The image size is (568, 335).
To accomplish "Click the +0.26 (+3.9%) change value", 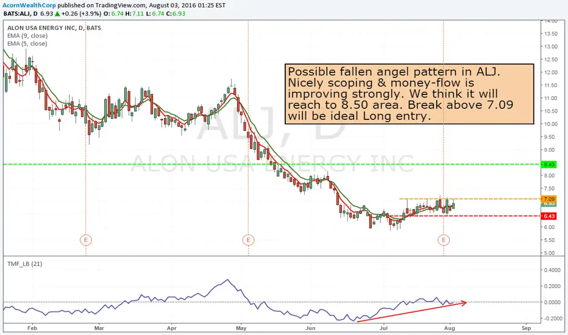I will pos(81,14).
